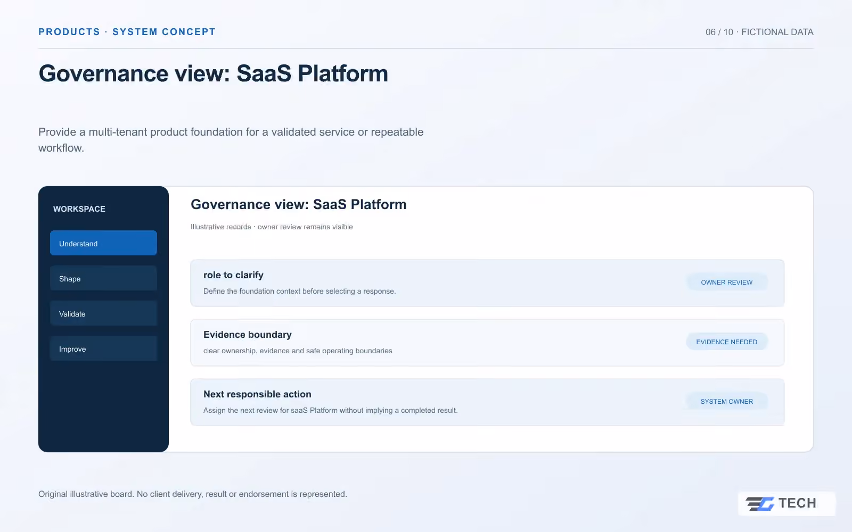Click 'Illustrative records · owner review remains visible' subtitle
Viewport: 852px width, 532px height.
[272, 227]
